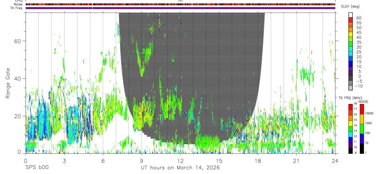Click the NOISE legend title
Screen dimensions: 377x174
click(363, 102)
